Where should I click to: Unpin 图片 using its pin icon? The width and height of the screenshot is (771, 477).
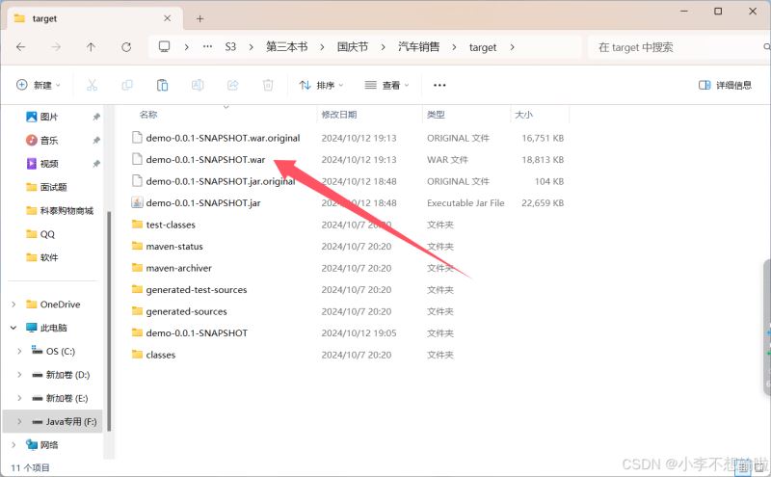pos(96,117)
